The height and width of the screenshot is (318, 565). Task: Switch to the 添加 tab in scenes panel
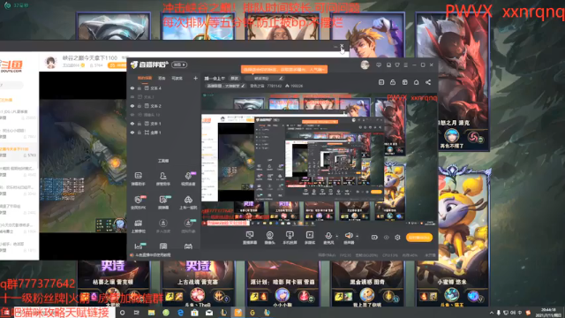[x=162, y=78]
